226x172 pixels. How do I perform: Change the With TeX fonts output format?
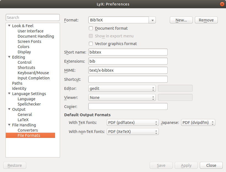tap(133, 123)
